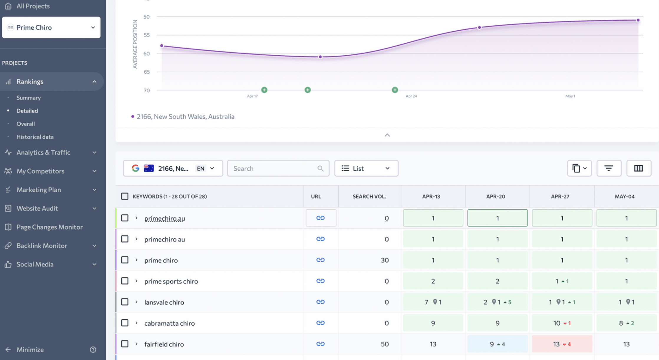
Task: Check the fairfield chiro checkbox
Action: (125, 344)
